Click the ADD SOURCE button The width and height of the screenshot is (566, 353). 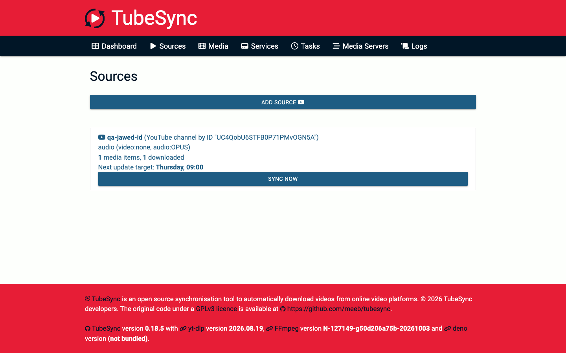(283, 102)
